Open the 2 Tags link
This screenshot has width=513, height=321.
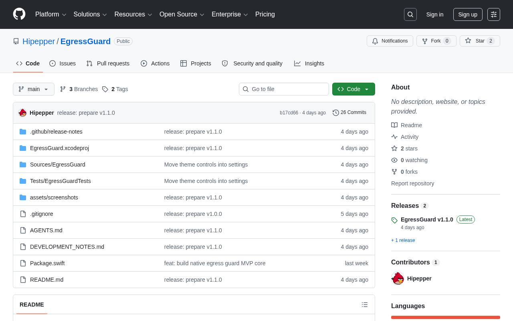pos(115,89)
